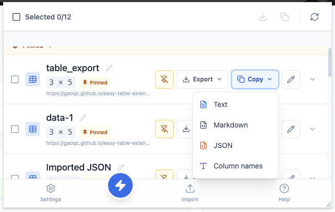
Task: Unpin the table_export table
Action: pos(164,79)
